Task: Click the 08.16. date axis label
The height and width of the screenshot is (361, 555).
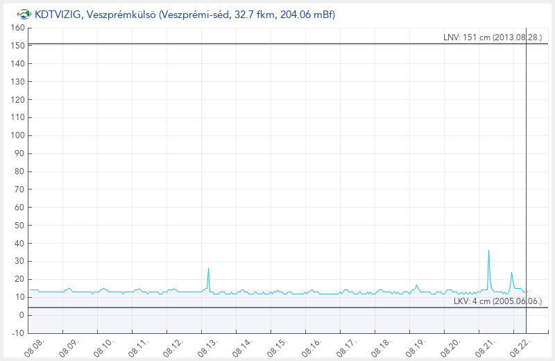Action: pyautogui.click(x=312, y=347)
